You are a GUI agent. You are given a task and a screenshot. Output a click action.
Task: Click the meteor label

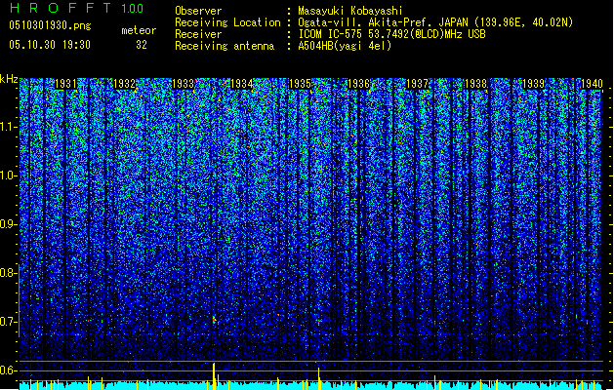pos(139,30)
